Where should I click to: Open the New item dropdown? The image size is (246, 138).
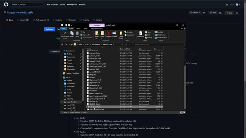(x=130, y=32)
